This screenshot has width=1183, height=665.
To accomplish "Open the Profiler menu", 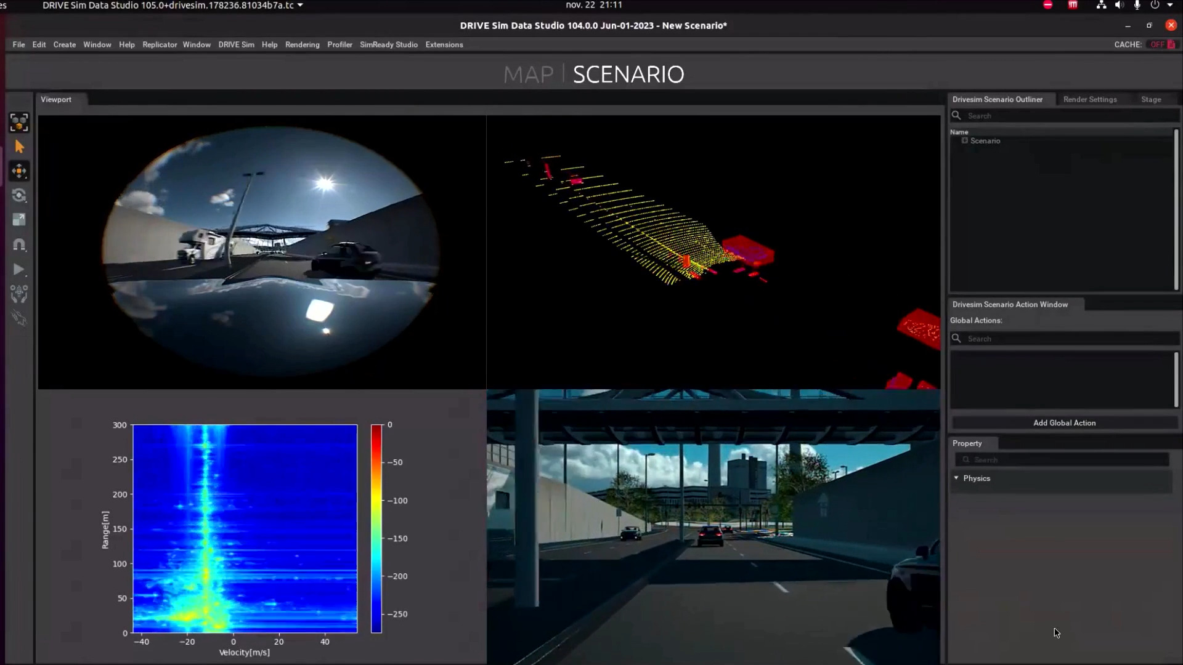I will point(339,44).
